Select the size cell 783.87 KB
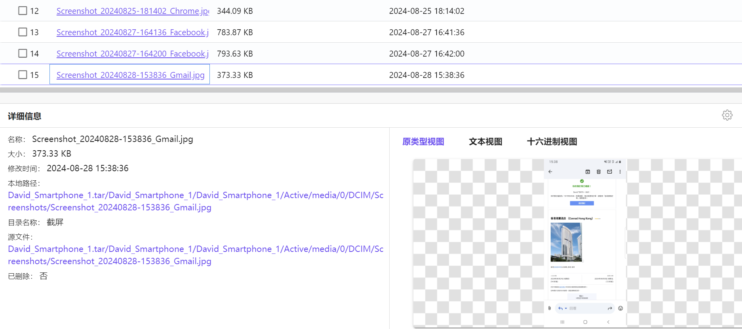Viewport: 742px width, 329px height. tap(235, 32)
